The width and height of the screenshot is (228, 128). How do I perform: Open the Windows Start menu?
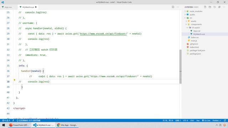tap(4, 125)
